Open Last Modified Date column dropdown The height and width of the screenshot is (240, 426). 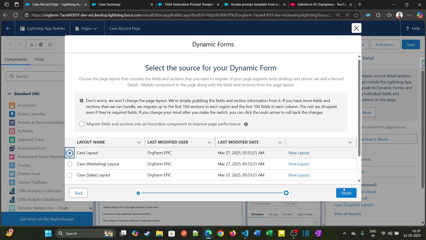point(280,142)
